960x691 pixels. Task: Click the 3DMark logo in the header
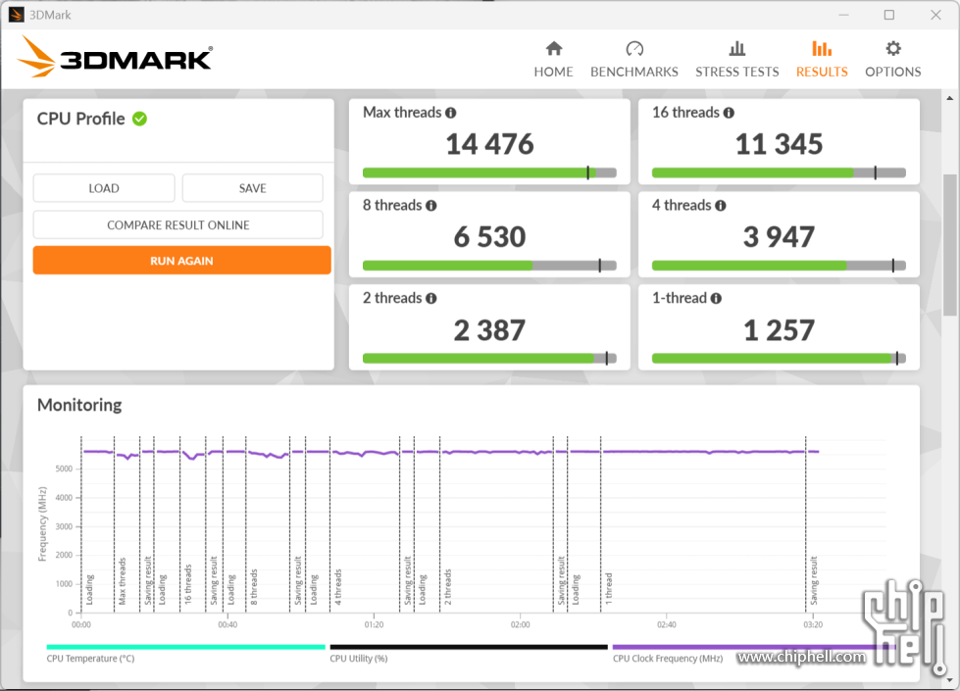115,57
